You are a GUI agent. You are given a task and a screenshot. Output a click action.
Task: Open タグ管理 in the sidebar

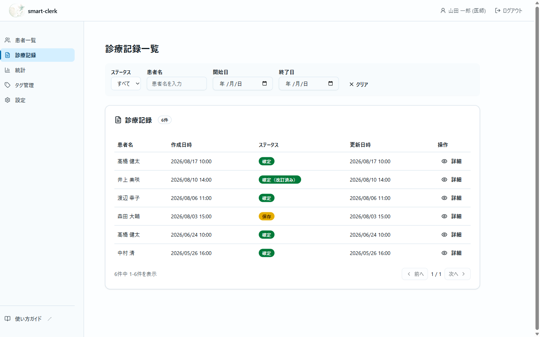pos(37,85)
